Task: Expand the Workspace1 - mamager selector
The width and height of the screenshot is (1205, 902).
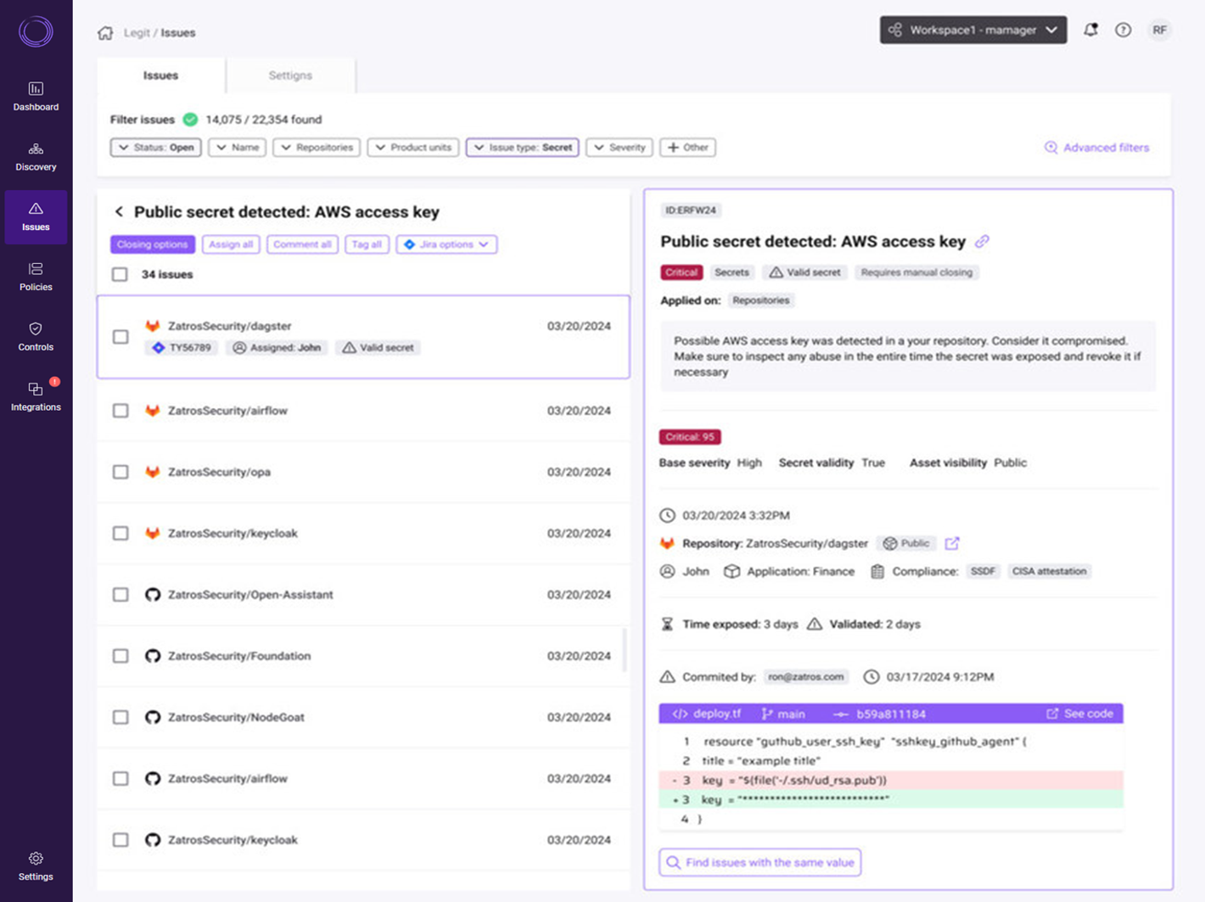Action: [x=972, y=30]
